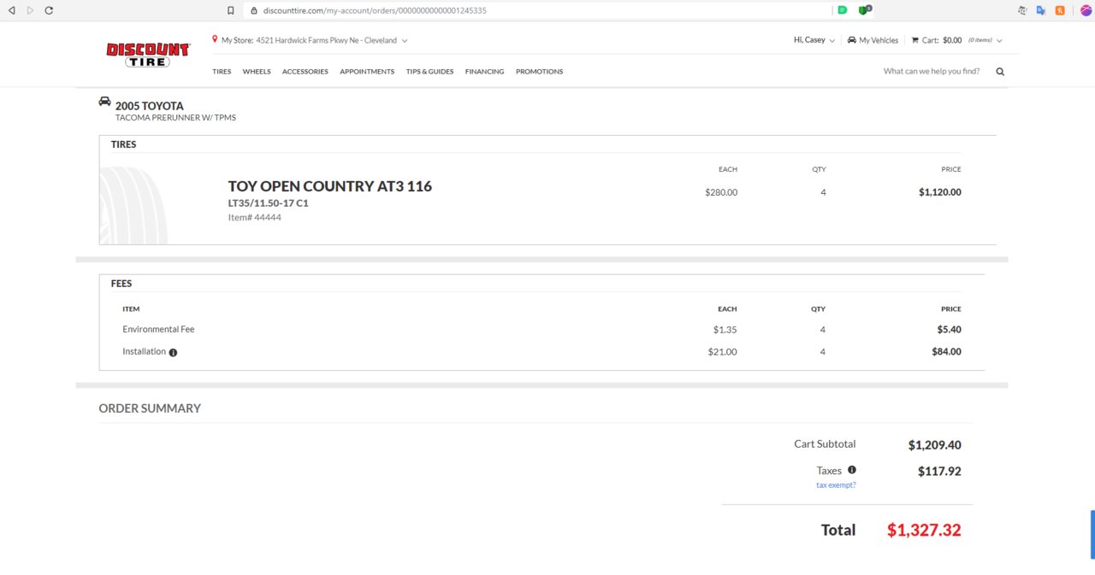Click the Installation info icon

tap(173, 352)
